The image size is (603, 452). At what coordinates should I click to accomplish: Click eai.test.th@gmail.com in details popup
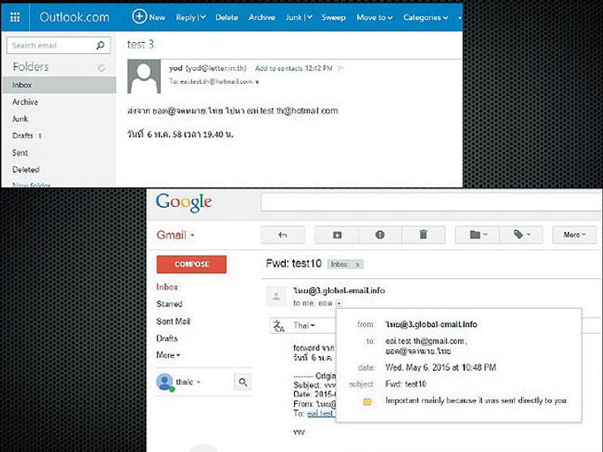click(426, 341)
